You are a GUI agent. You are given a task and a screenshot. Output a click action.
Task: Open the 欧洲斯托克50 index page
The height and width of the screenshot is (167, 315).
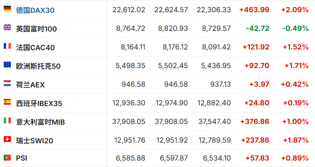pyautogui.click(x=38, y=66)
